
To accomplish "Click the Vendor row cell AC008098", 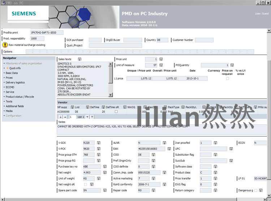I will (64, 112).
